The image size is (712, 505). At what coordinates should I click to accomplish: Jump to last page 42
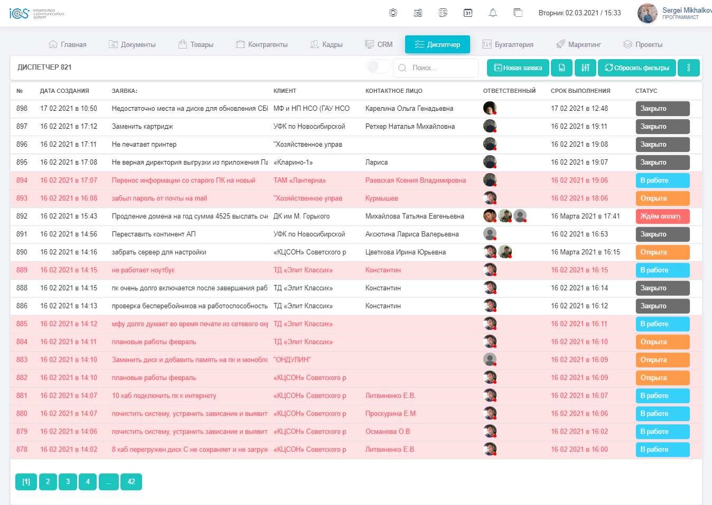click(131, 481)
